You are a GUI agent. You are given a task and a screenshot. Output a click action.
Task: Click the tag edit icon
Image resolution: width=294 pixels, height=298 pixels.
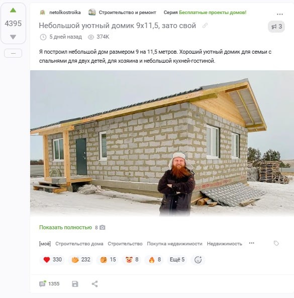(276, 243)
